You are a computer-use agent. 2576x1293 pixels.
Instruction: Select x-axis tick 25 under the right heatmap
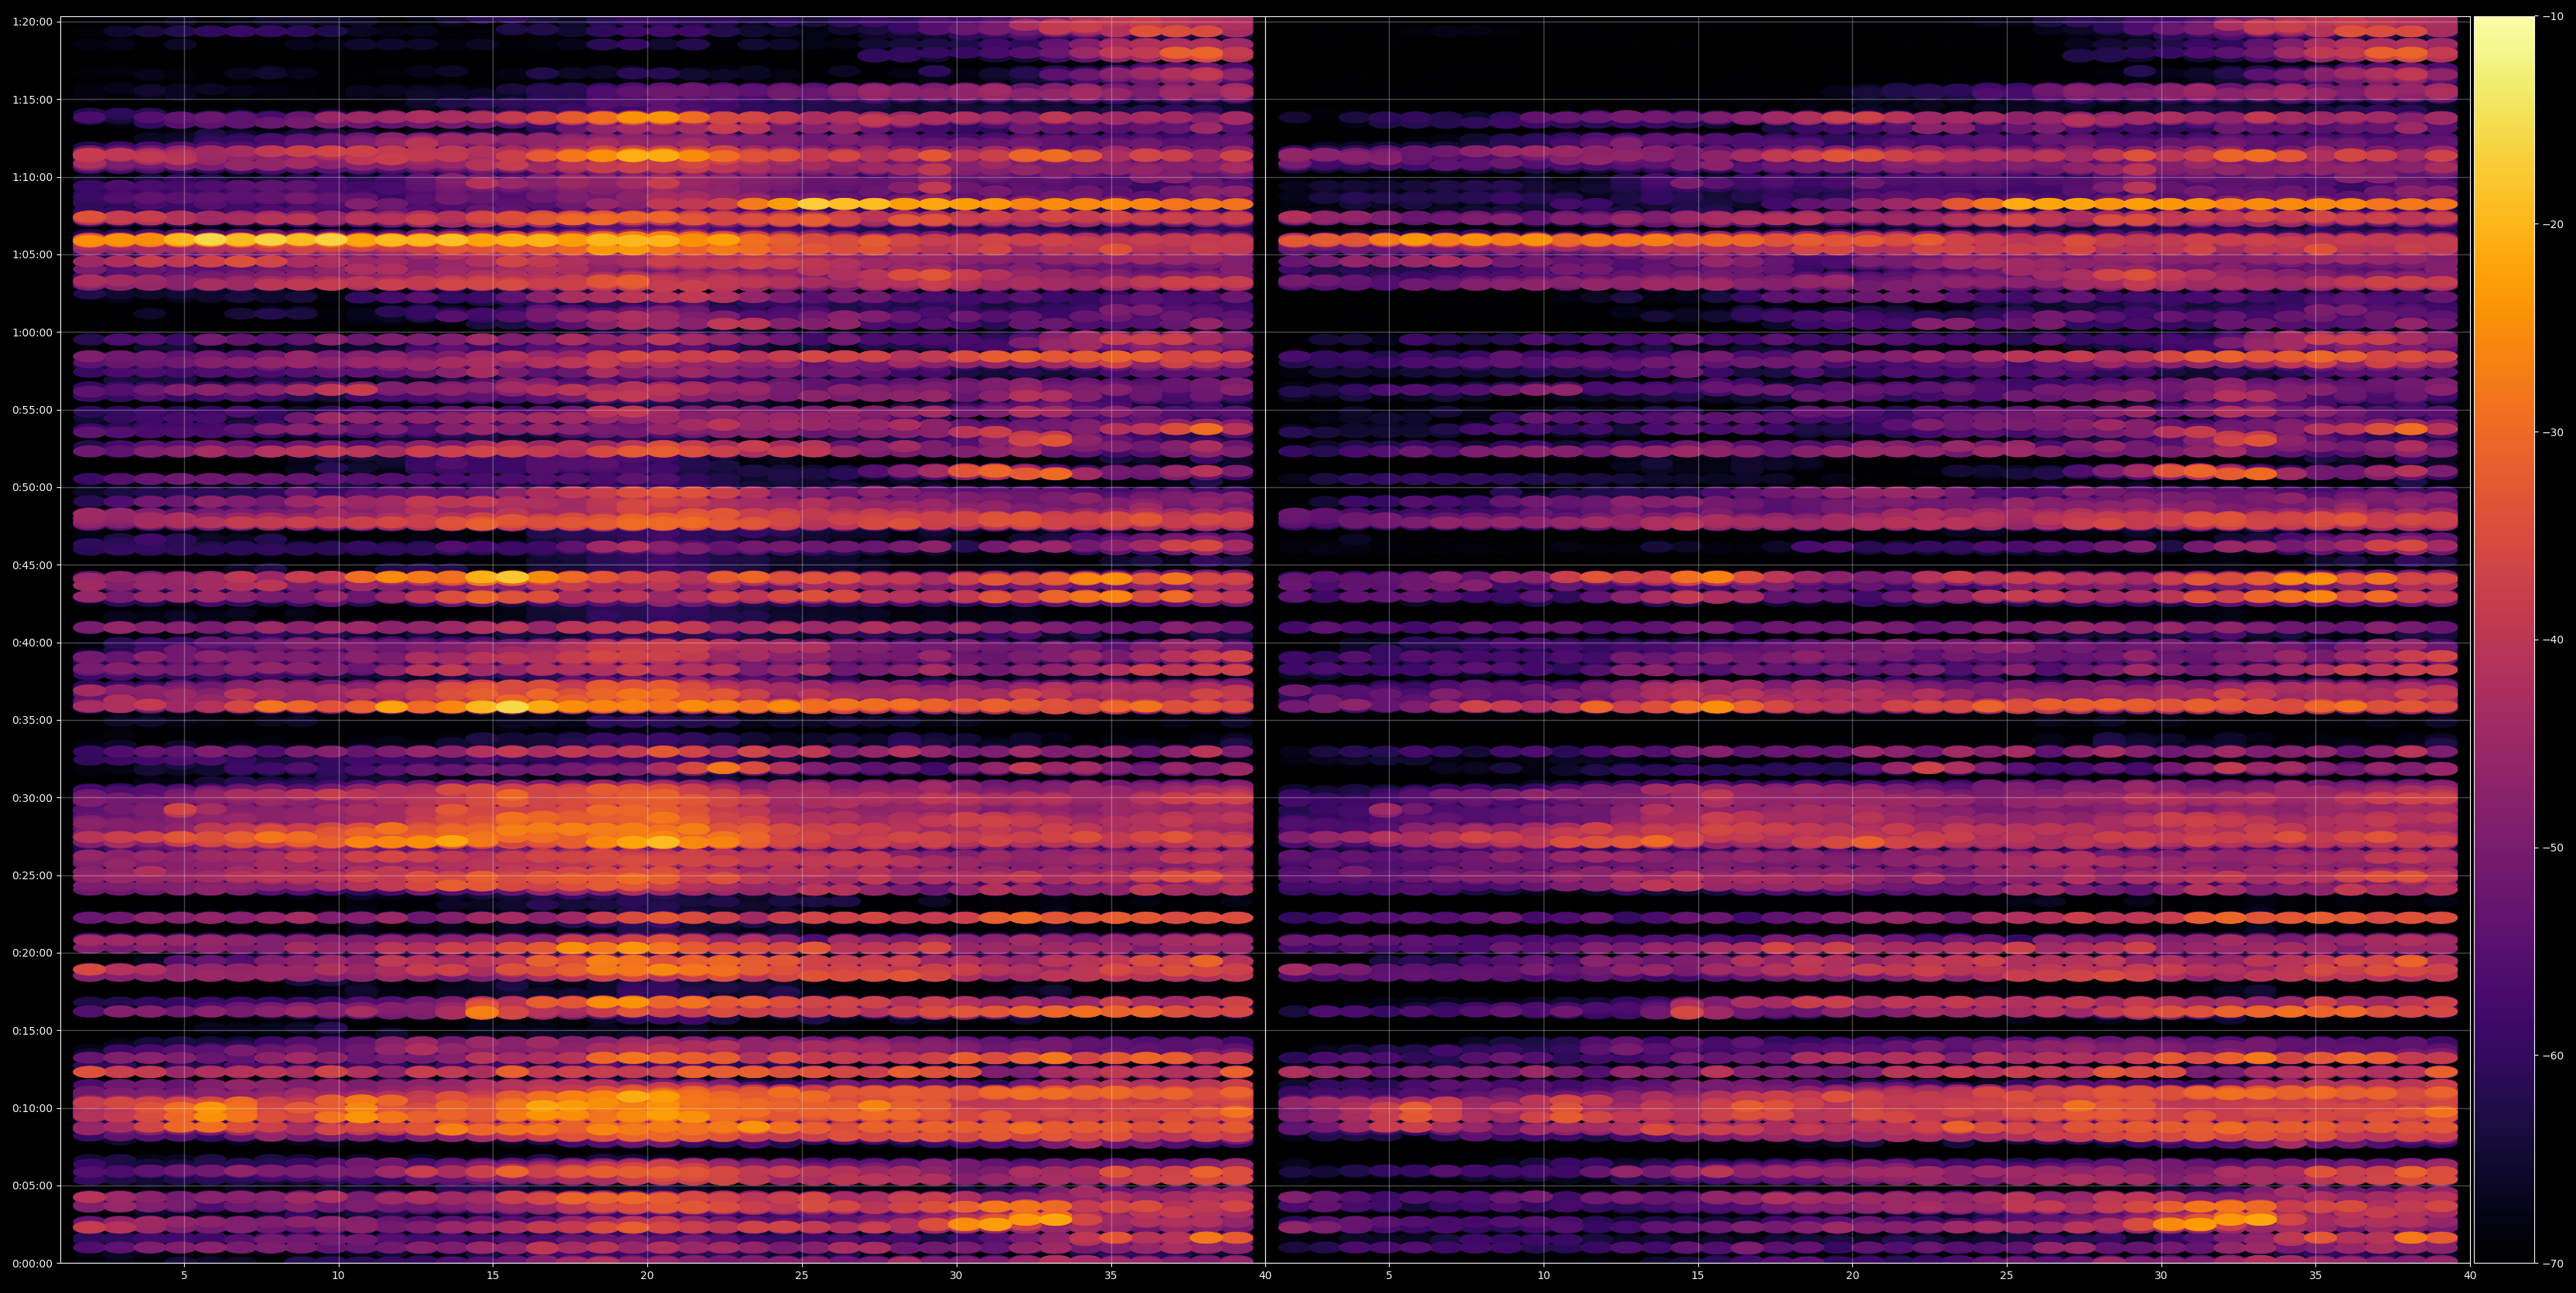tap(2007, 1276)
